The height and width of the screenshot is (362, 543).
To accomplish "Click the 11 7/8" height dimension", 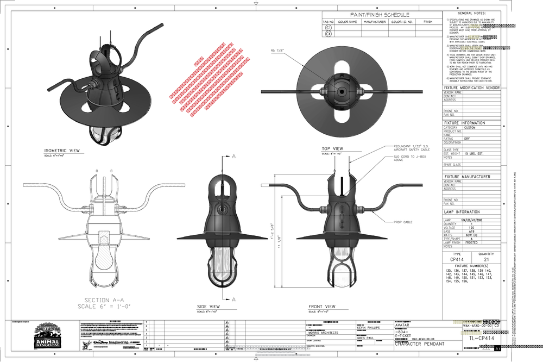I will pyautogui.click(x=279, y=242).
